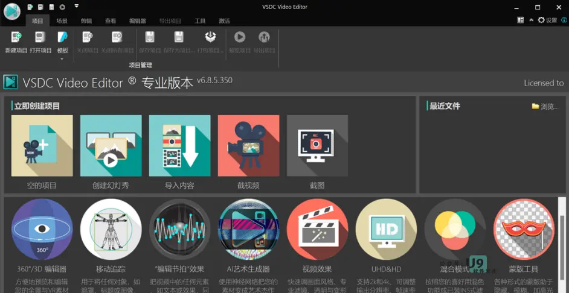Click the AI艺术生成器 feature icon
This screenshot has width=569, height=293.
249,229
